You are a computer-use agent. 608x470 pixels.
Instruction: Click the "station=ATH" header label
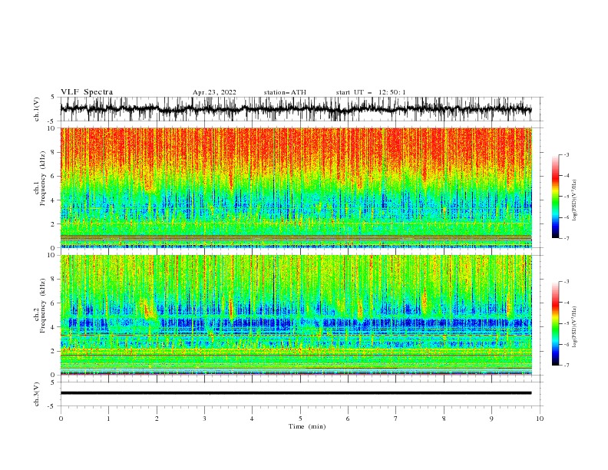click(285, 92)
